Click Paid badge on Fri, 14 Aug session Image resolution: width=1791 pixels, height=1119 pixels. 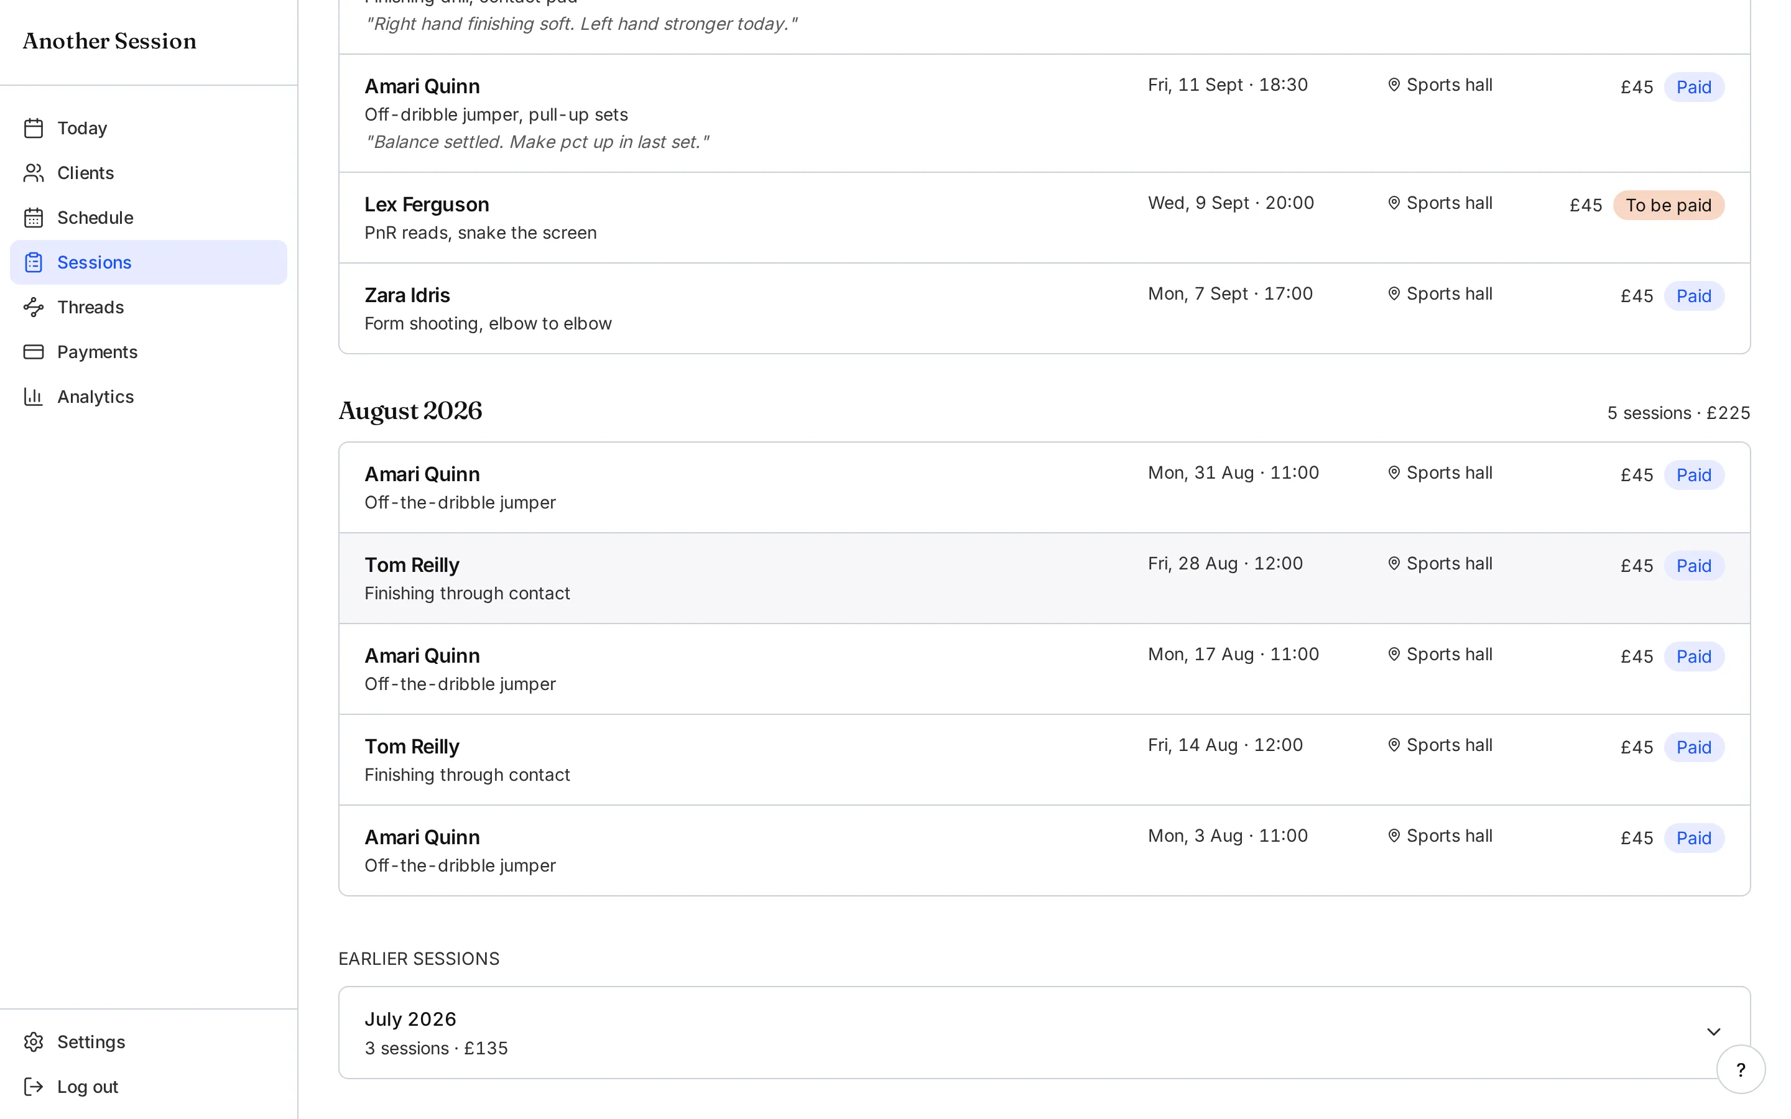point(1693,747)
